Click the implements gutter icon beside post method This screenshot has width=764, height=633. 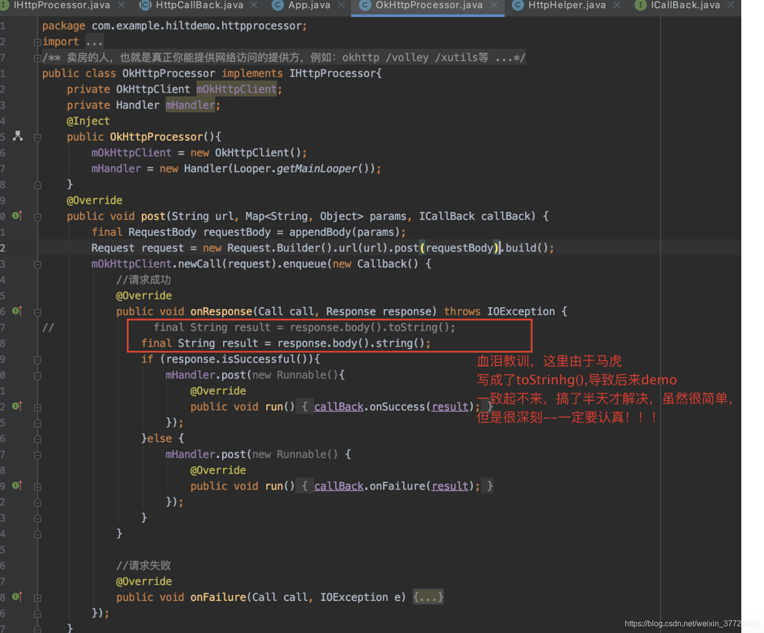click(x=17, y=215)
